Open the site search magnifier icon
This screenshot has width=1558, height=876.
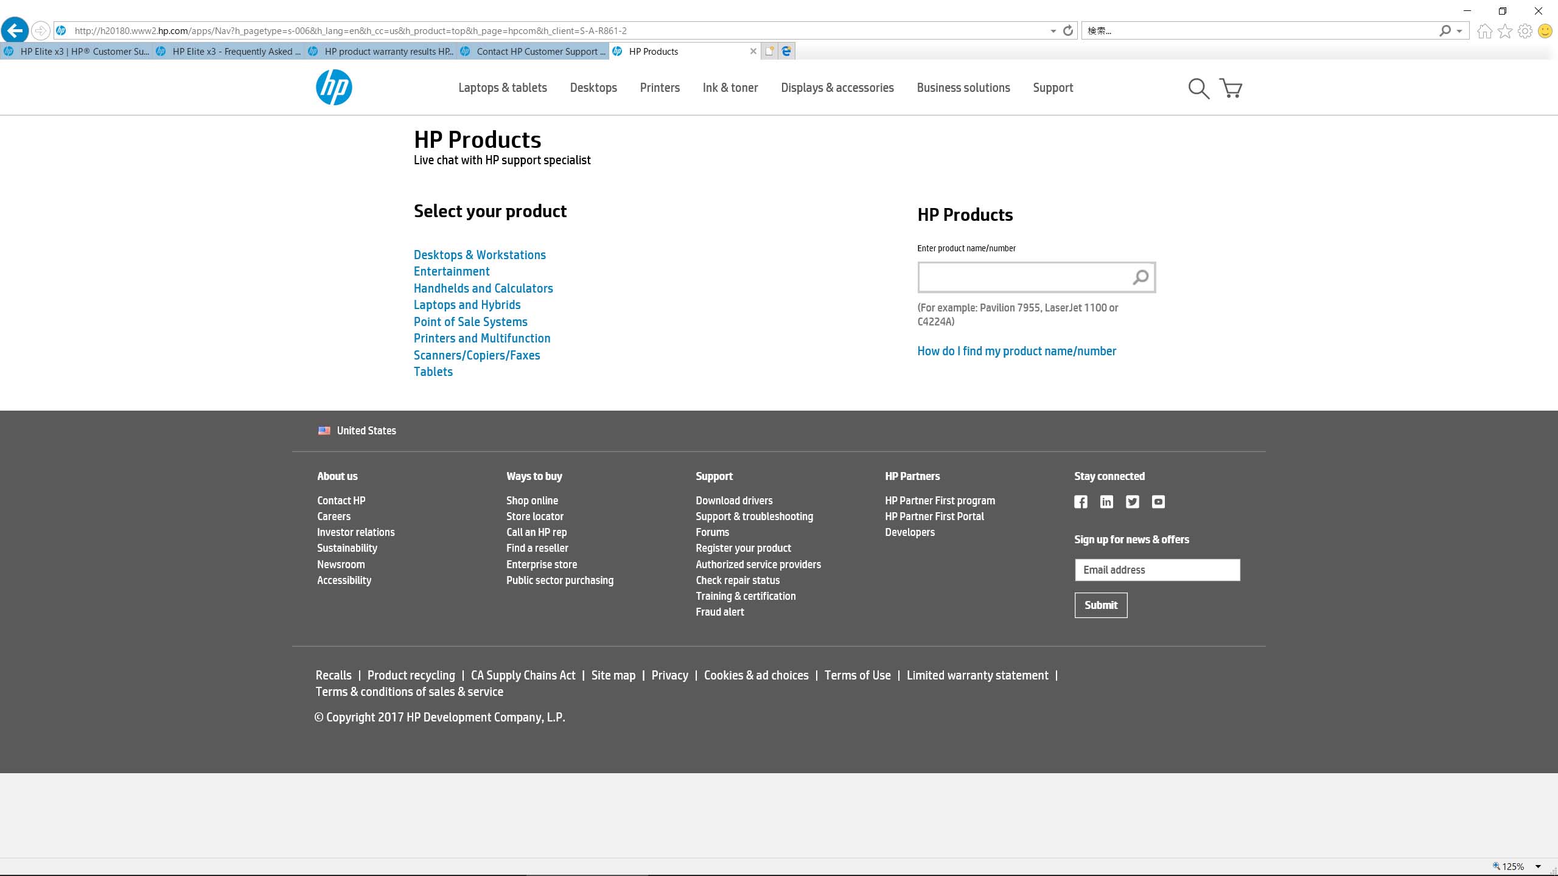click(1198, 88)
